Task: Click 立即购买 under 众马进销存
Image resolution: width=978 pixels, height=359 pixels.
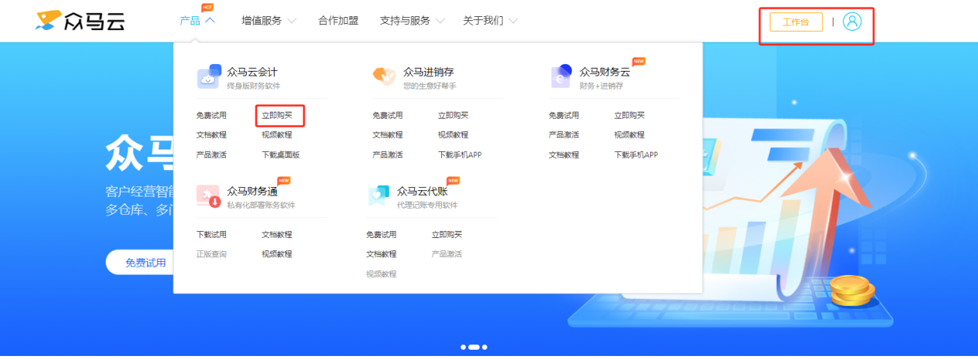Action: tap(454, 116)
